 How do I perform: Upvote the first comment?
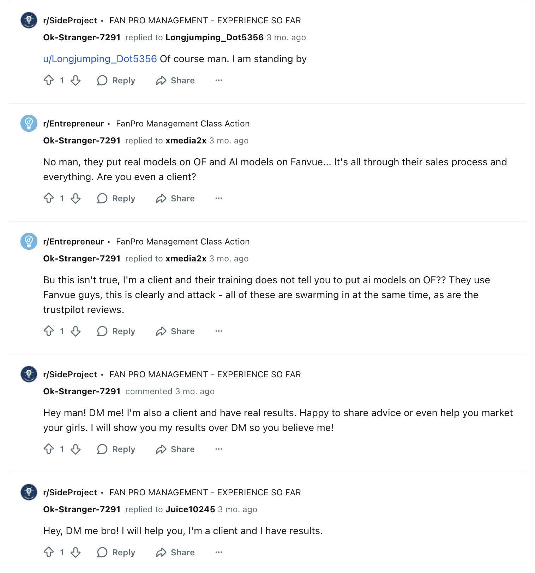click(x=49, y=80)
